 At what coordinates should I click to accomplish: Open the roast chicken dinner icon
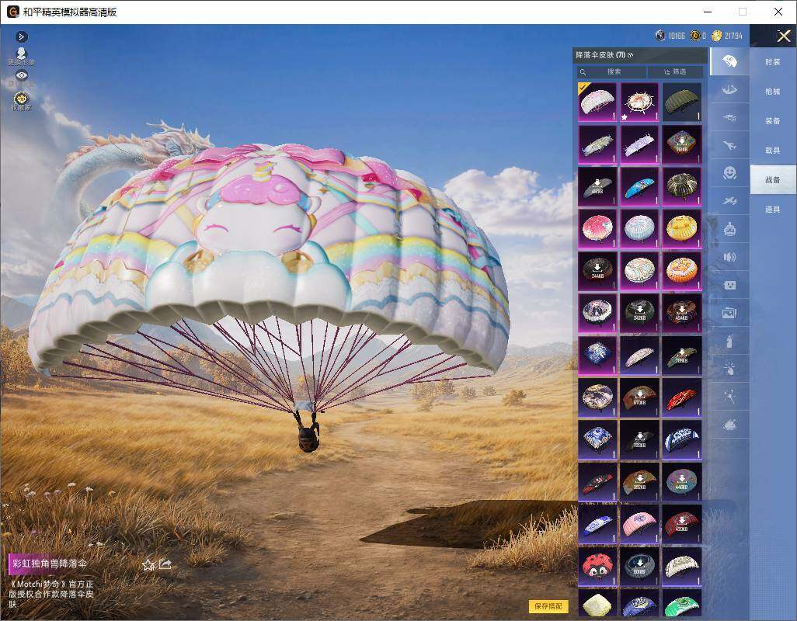point(730,425)
